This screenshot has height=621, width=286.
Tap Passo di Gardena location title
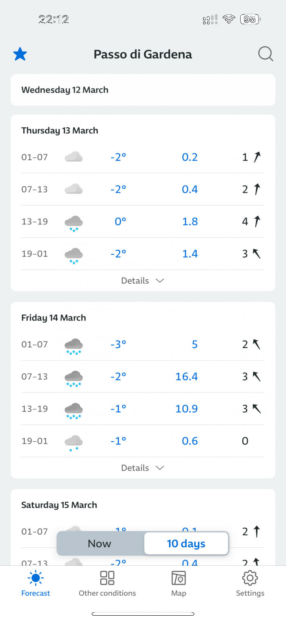(x=143, y=54)
